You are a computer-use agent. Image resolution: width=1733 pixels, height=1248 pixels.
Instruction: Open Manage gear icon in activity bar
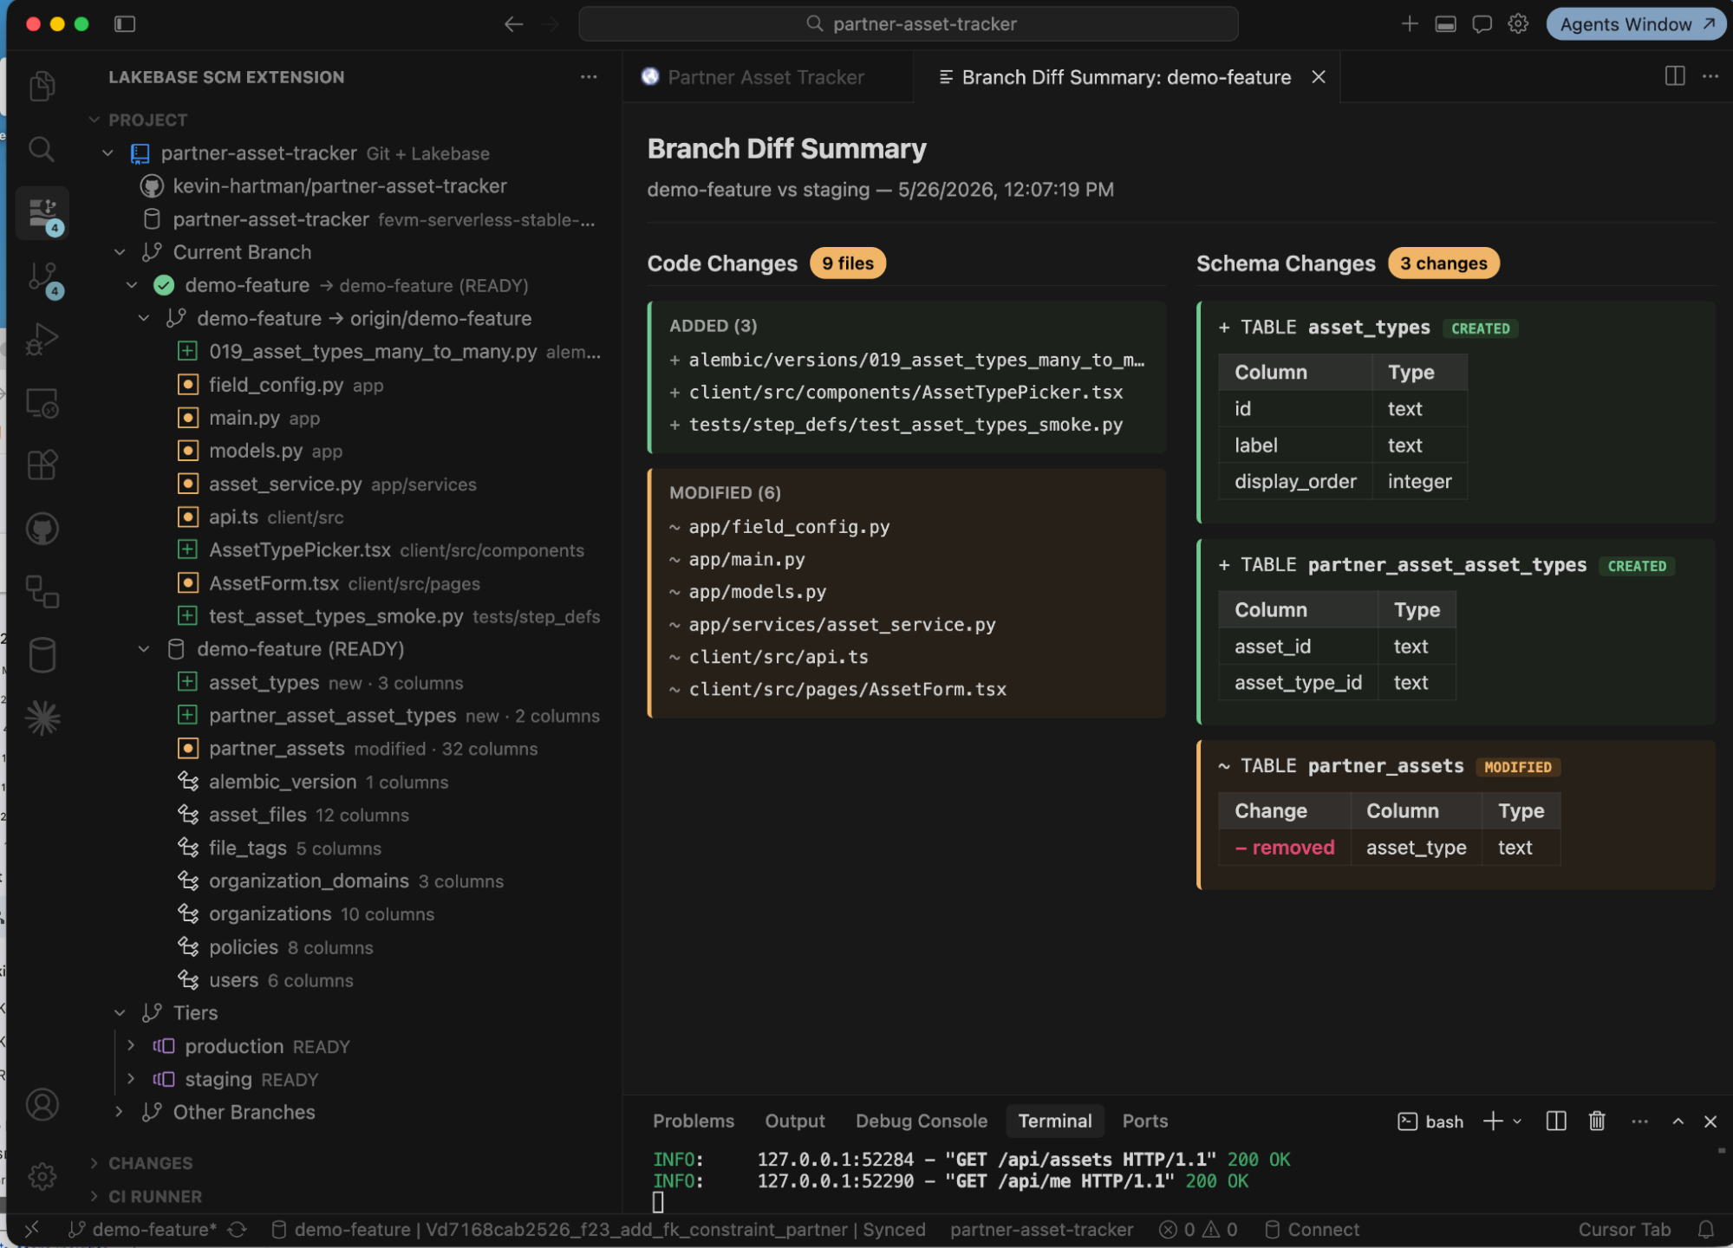[42, 1176]
